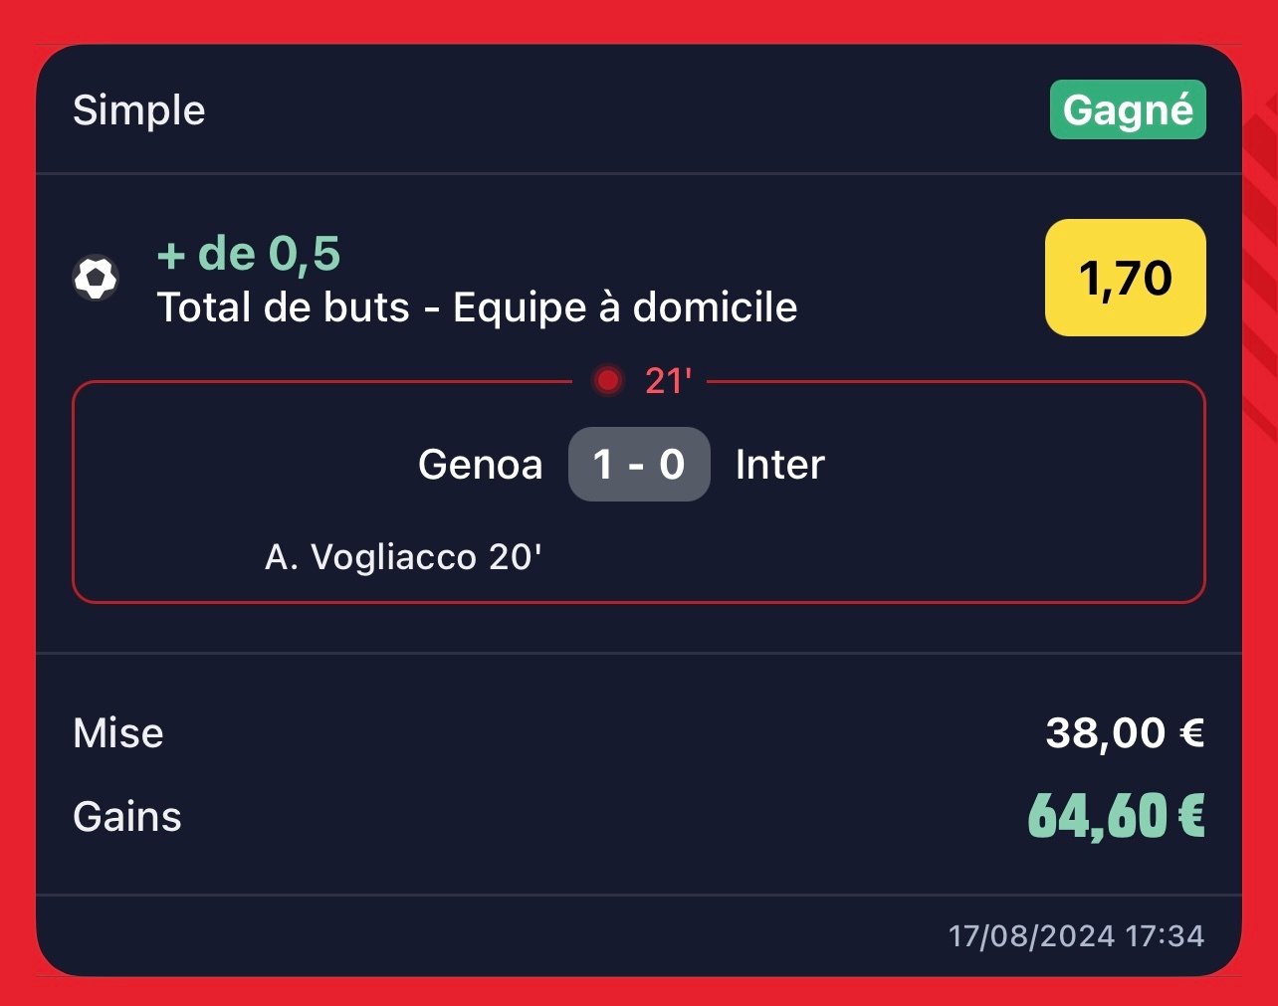Click the 17/08/2024 17:34 timestamp
This screenshot has height=1006, width=1278.
(x=1076, y=936)
